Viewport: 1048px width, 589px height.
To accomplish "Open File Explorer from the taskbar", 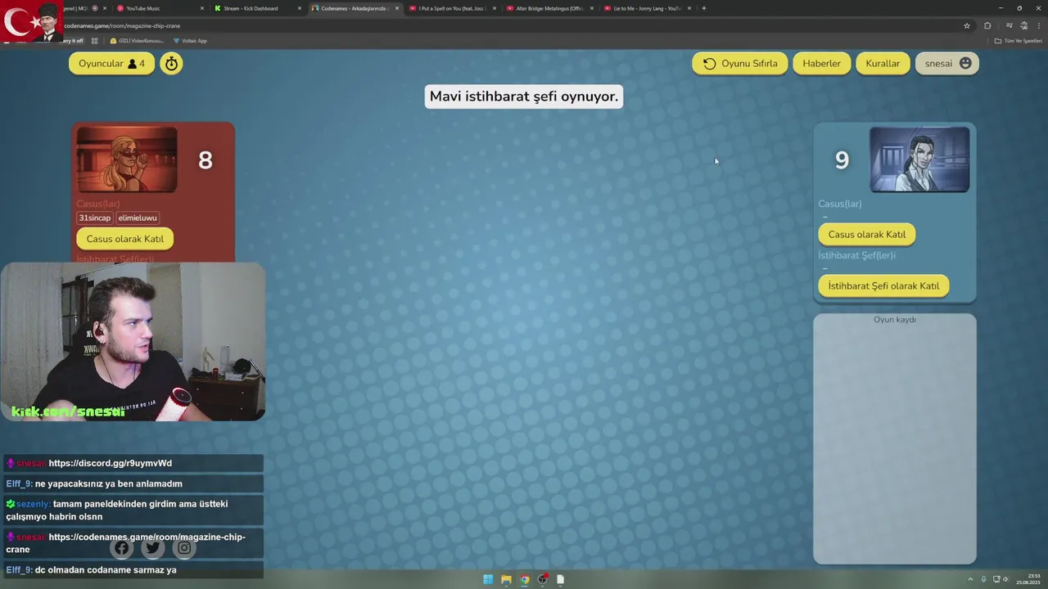I will click(506, 579).
